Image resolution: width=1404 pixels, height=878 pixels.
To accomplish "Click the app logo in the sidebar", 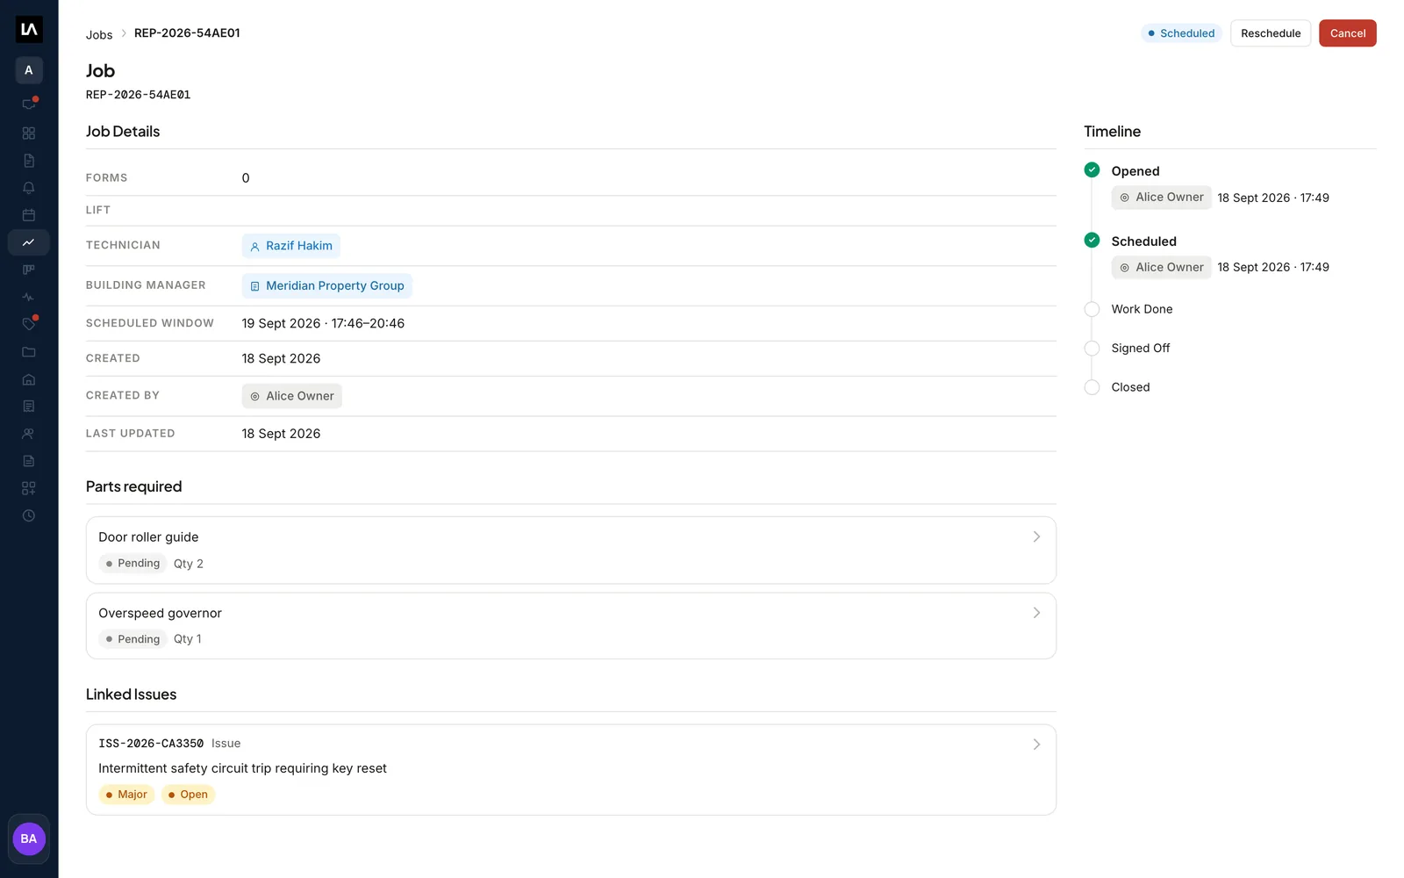I will tap(29, 29).
